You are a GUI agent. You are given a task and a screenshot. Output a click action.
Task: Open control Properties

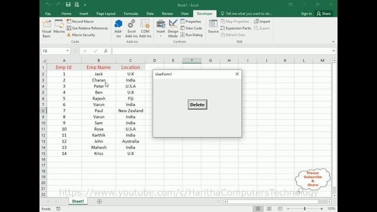[191, 21]
